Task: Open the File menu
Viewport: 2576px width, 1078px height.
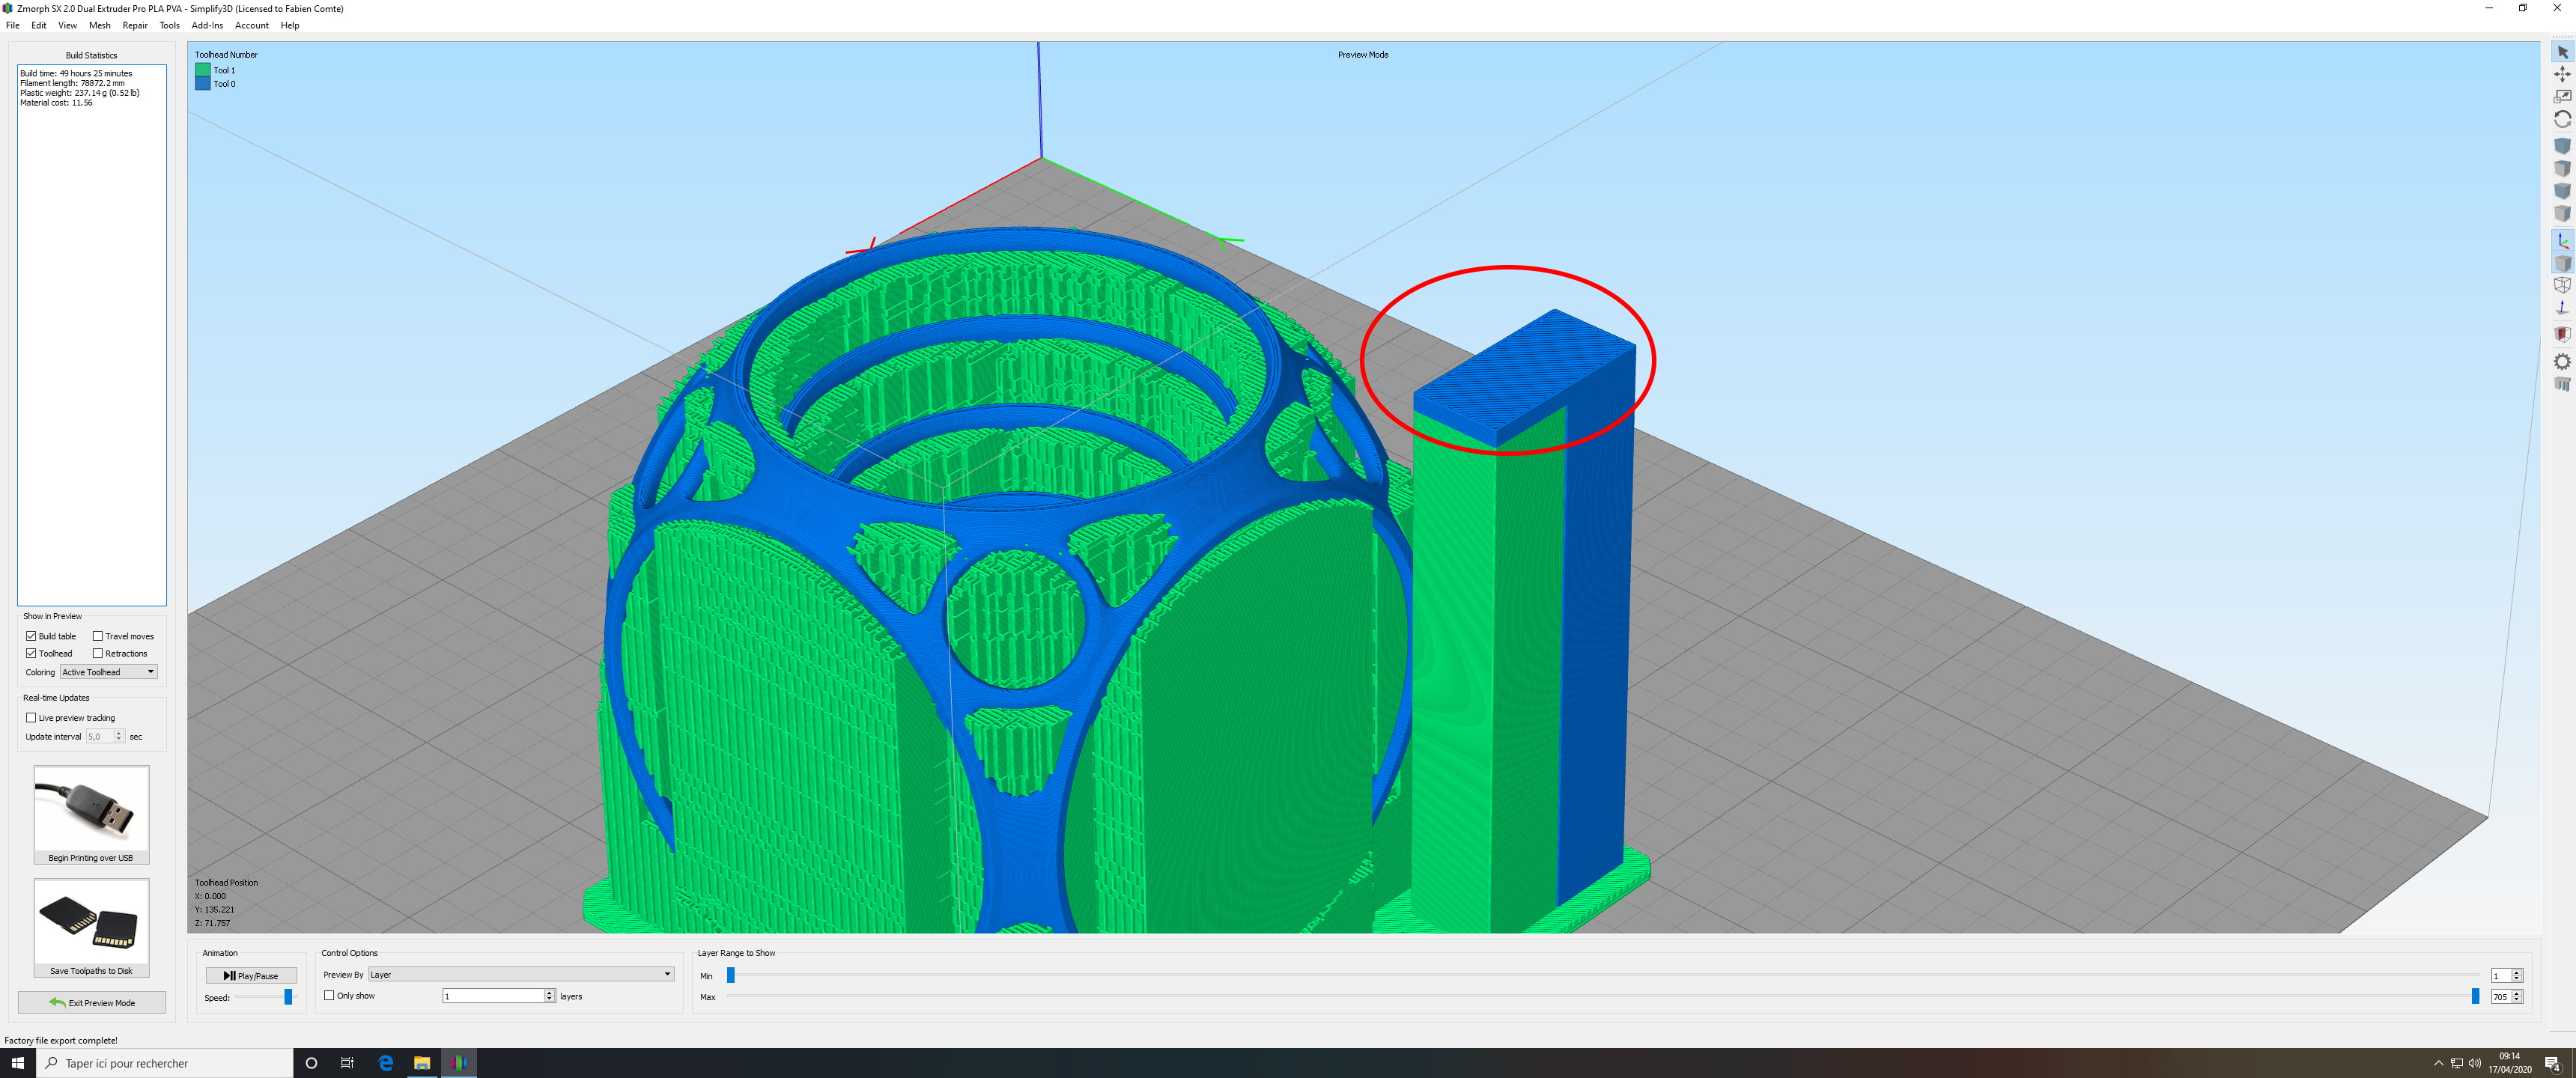Action: click(x=13, y=26)
